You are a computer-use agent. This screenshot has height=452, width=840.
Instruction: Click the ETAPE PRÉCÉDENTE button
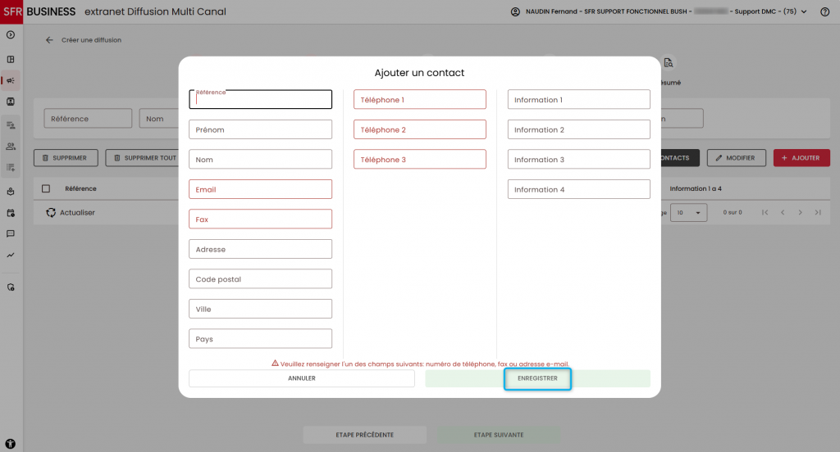coord(365,435)
